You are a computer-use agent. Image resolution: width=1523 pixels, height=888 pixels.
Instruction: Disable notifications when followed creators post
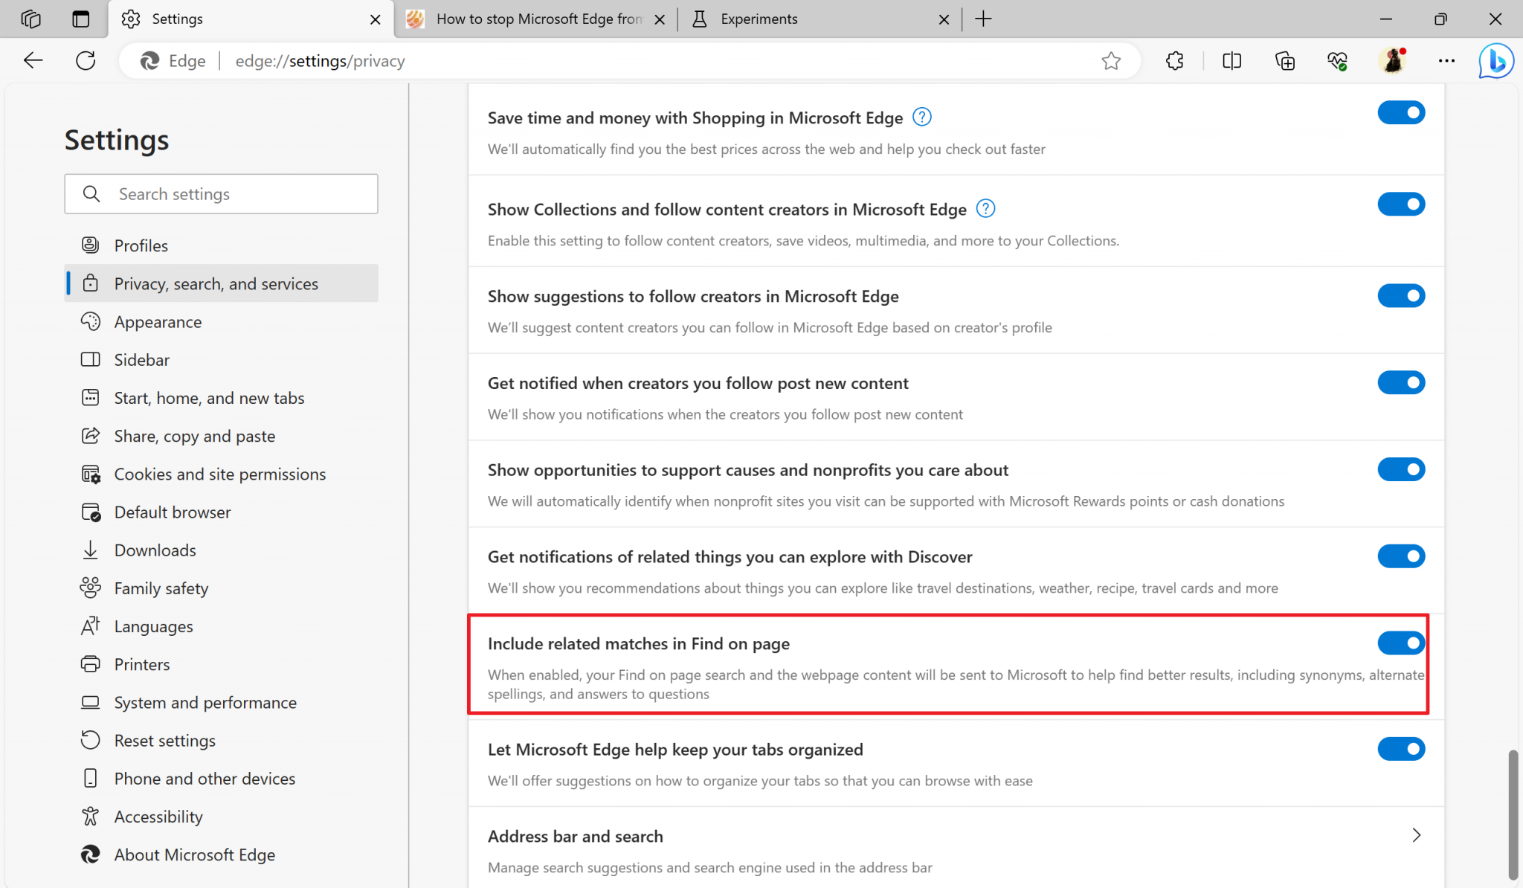point(1401,382)
